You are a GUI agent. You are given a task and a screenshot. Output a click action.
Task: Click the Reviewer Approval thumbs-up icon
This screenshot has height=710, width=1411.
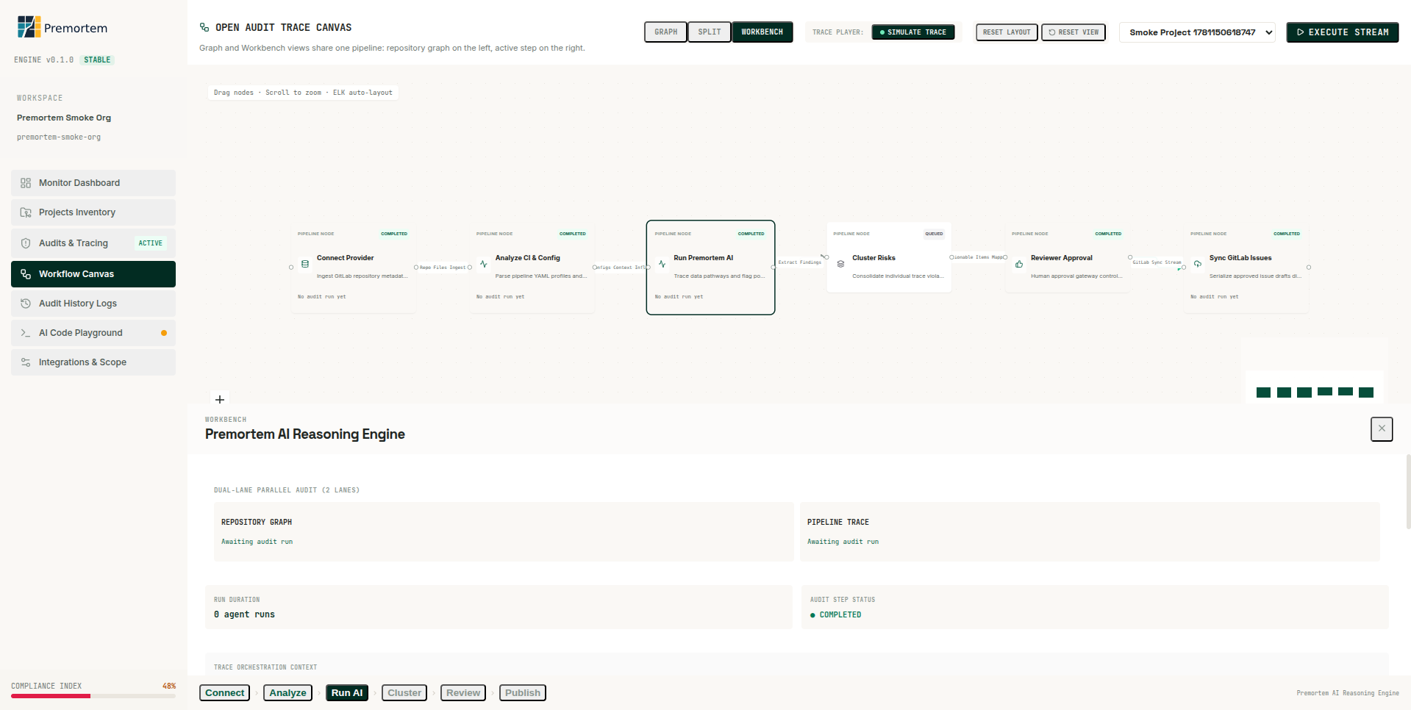pyautogui.click(x=1019, y=264)
